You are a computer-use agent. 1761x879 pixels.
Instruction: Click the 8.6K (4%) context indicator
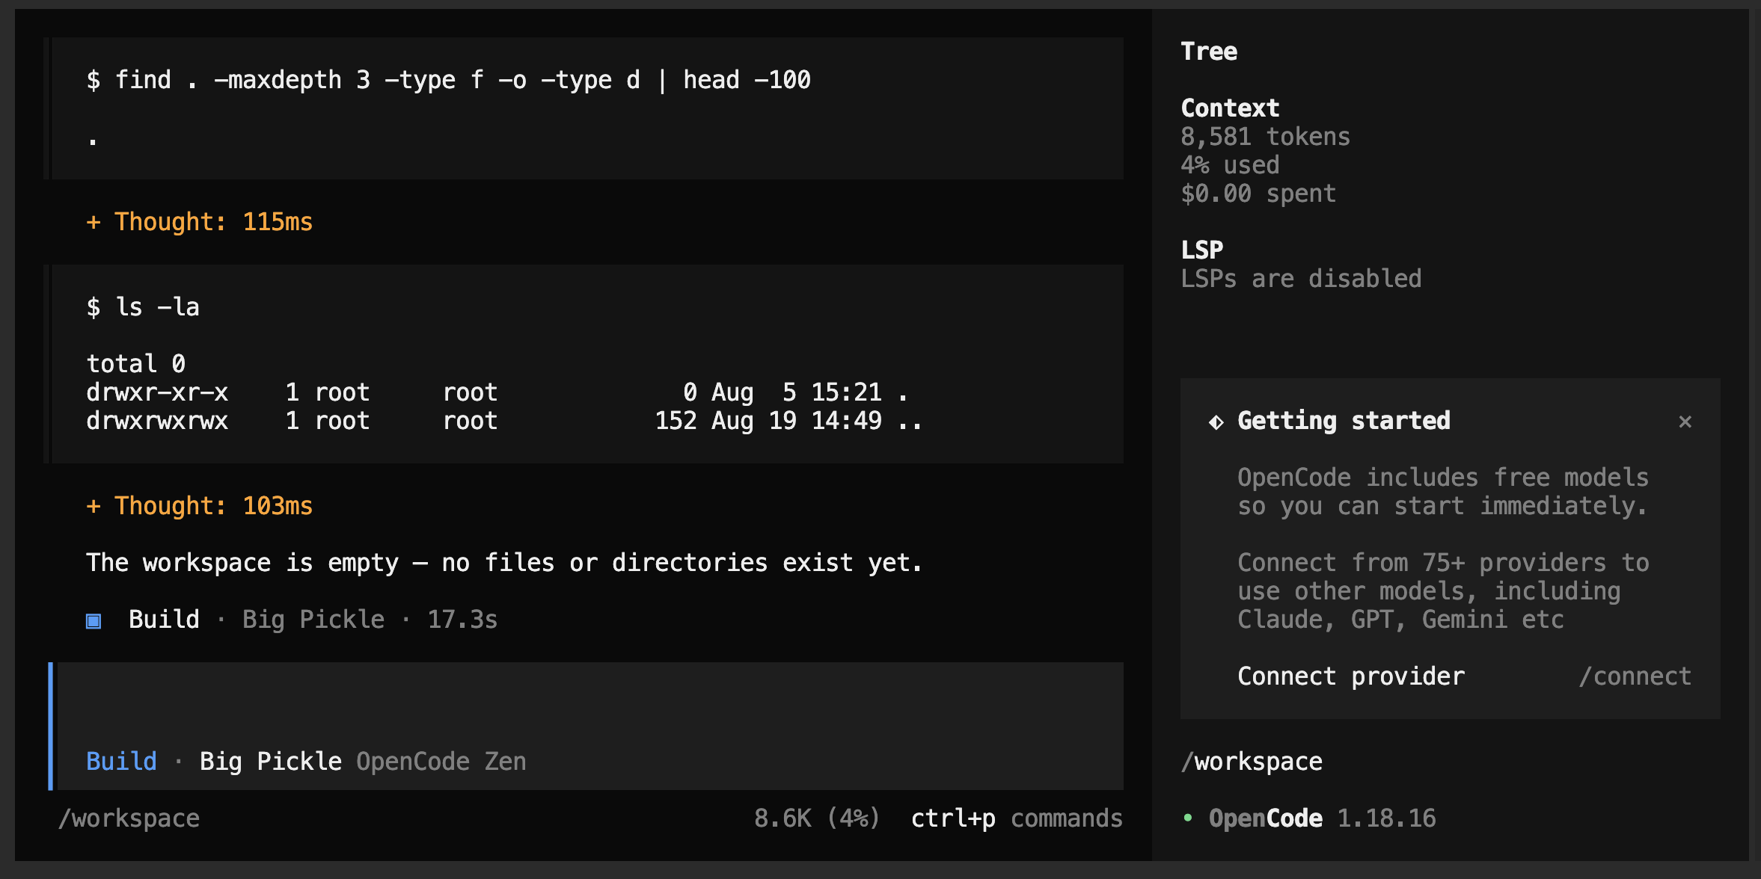coord(817,818)
